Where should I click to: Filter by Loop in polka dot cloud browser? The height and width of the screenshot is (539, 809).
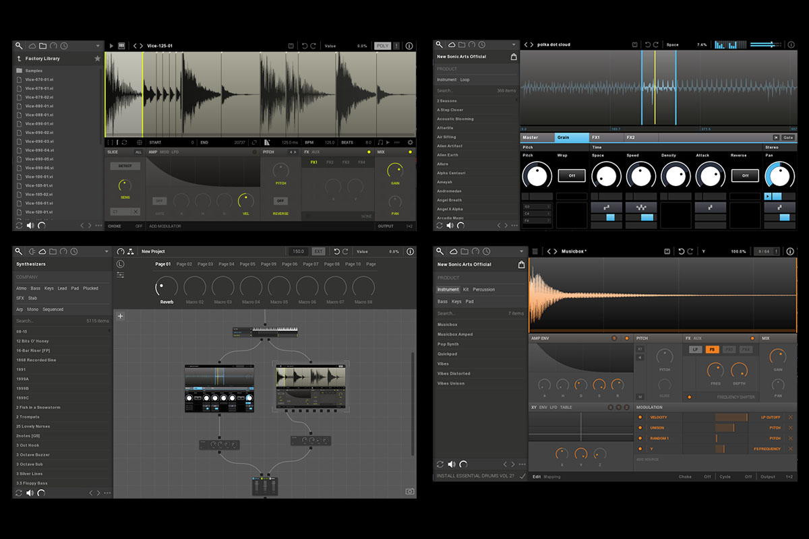(x=465, y=80)
